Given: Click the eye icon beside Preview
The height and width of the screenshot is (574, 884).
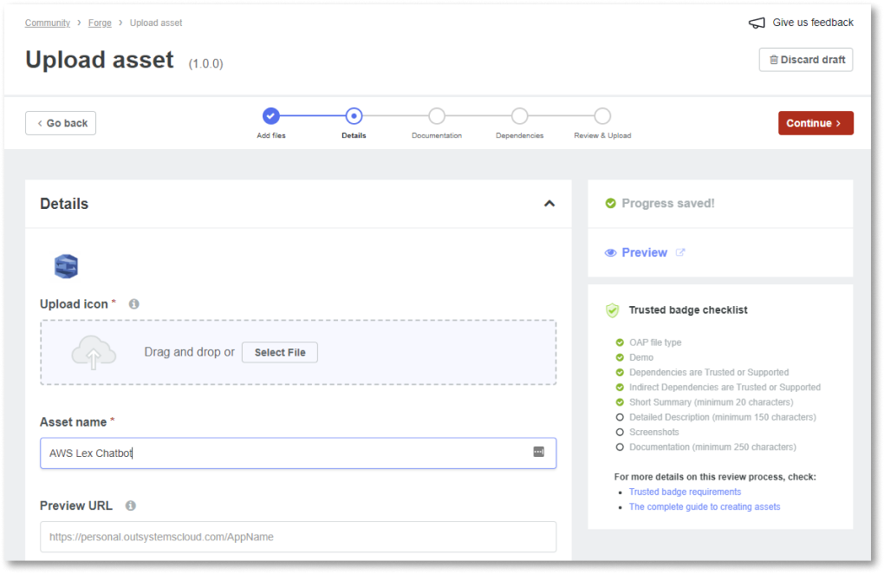Looking at the screenshot, I should pyautogui.click(x=611, y=253).
